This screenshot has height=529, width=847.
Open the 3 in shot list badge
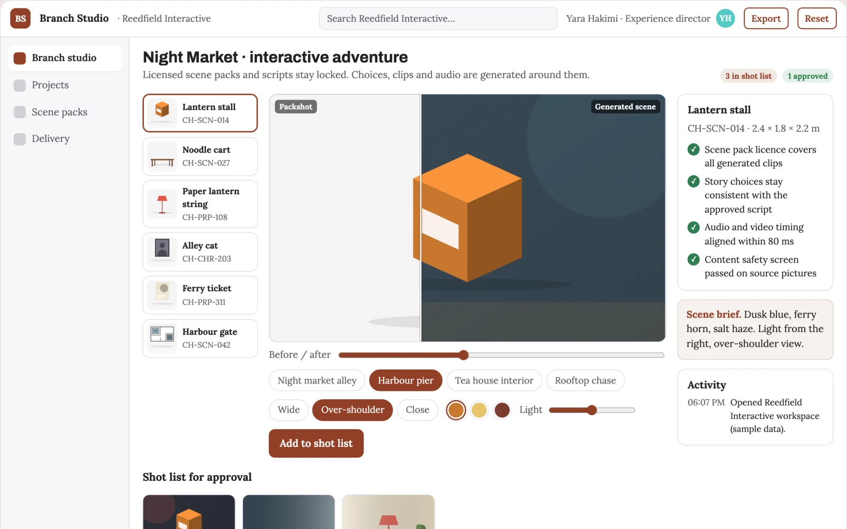(x=748, y=76)
